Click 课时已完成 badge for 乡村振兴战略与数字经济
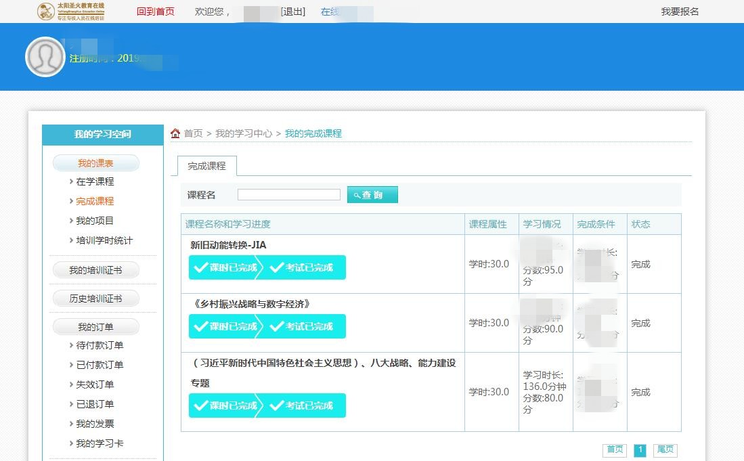Image resolution: width=744 pixels, height=461 pixels. 225,326
